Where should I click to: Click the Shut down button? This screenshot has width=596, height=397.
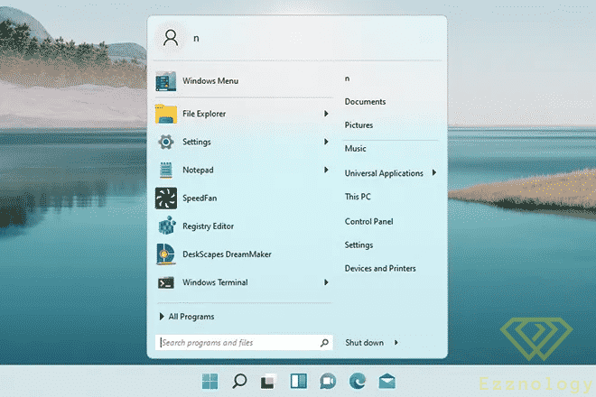[365, 343]
